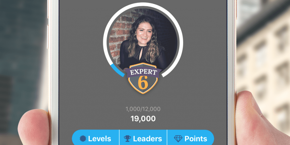
Task: Open the Levels tab
Action: [x=96, y=138]
